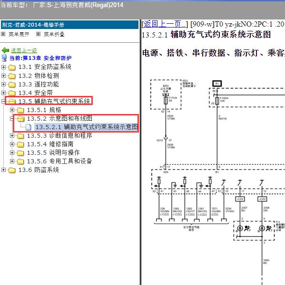Click the 13.5.2.1 辅助充气式约束系统示意图 page heading
Screen dimensions: 285x285
[x=206, y=35]
